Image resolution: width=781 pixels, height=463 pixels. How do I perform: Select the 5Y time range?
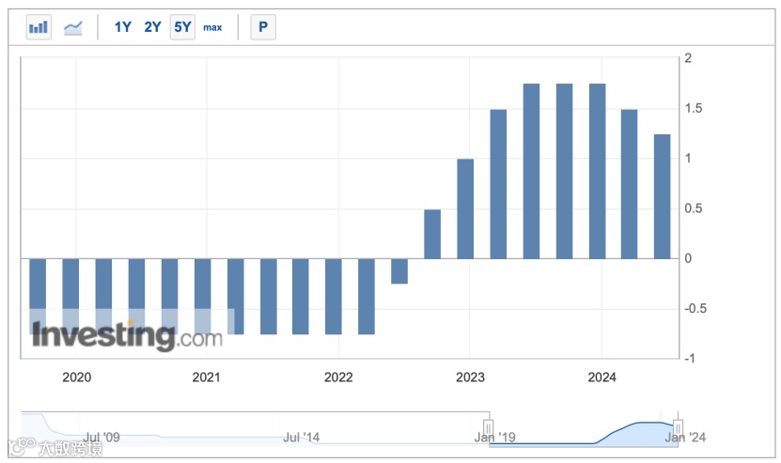point(182,27)
